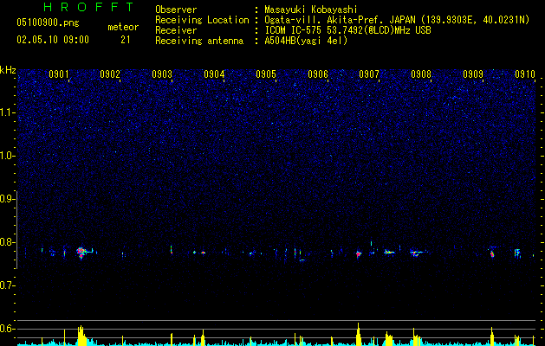Viewport: 545px width, 346px height.
Task: Click the 1.0 kHz axis label
Action: (7, 156)
